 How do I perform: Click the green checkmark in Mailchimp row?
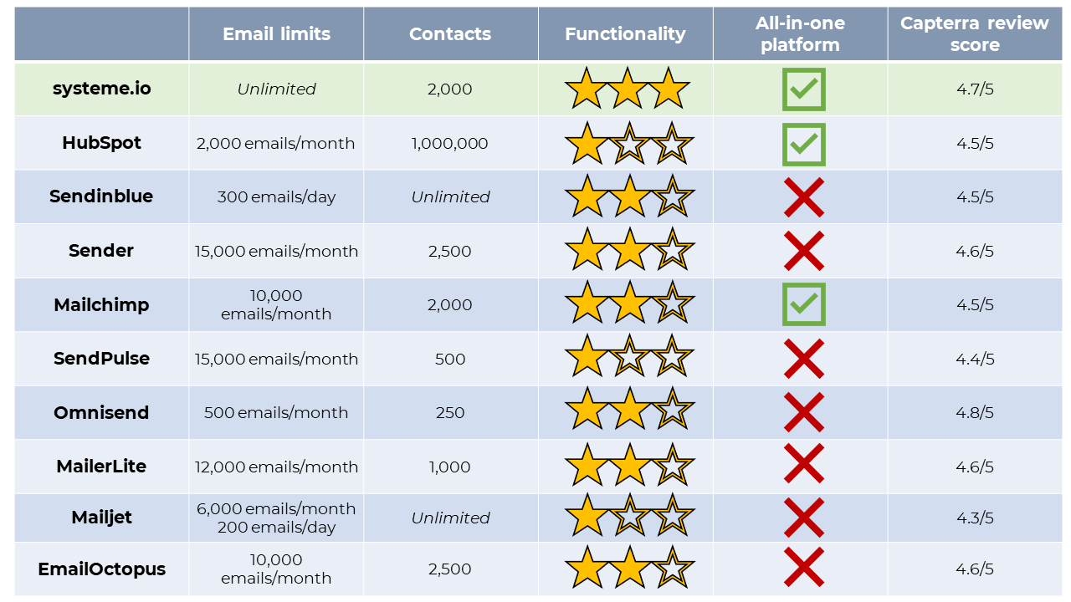803,304
